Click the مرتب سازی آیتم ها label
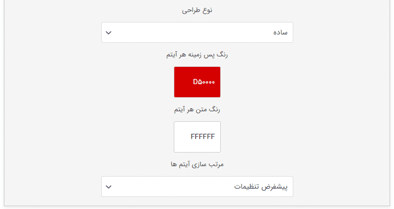The height and width of the screenshot is (209, 394). coord(197,164)
